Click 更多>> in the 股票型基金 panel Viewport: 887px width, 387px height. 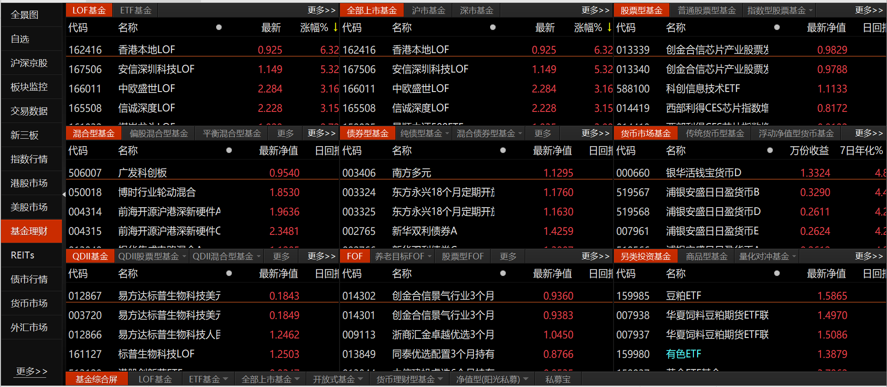(869, 10)
